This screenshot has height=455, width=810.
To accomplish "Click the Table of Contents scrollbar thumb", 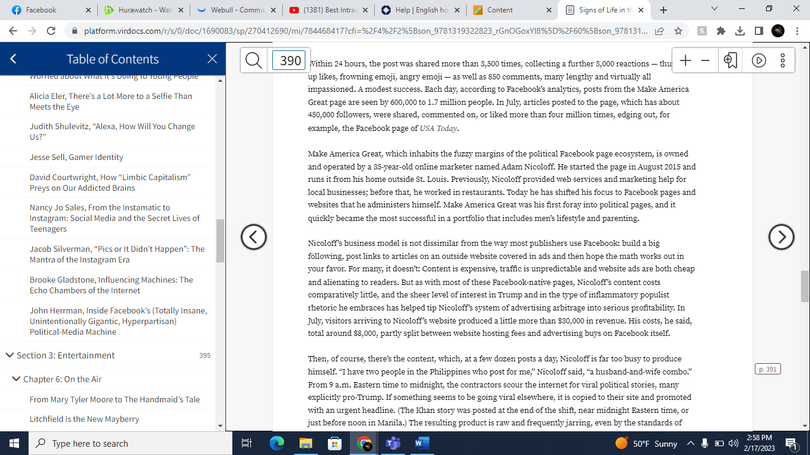I will coord(220,241).
